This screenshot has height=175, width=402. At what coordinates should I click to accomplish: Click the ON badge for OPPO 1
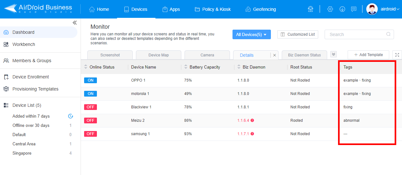point(91,80)
